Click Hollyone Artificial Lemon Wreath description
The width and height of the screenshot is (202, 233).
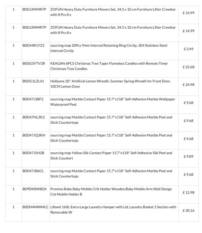pyautogui.click(x=110, y=84)
